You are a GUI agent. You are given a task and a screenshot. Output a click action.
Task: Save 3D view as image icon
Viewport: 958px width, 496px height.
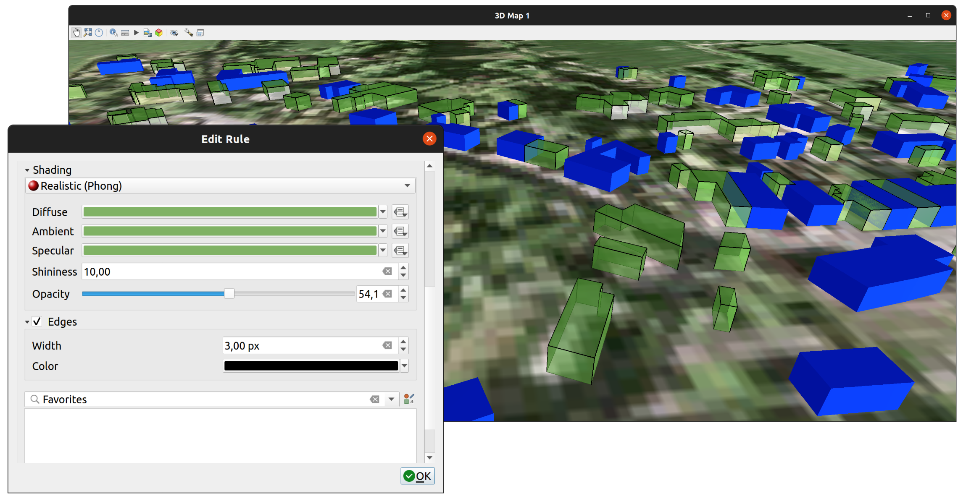click(x=147, y=33)
